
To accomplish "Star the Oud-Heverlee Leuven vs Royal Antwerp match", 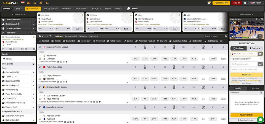I will (40, 99).
